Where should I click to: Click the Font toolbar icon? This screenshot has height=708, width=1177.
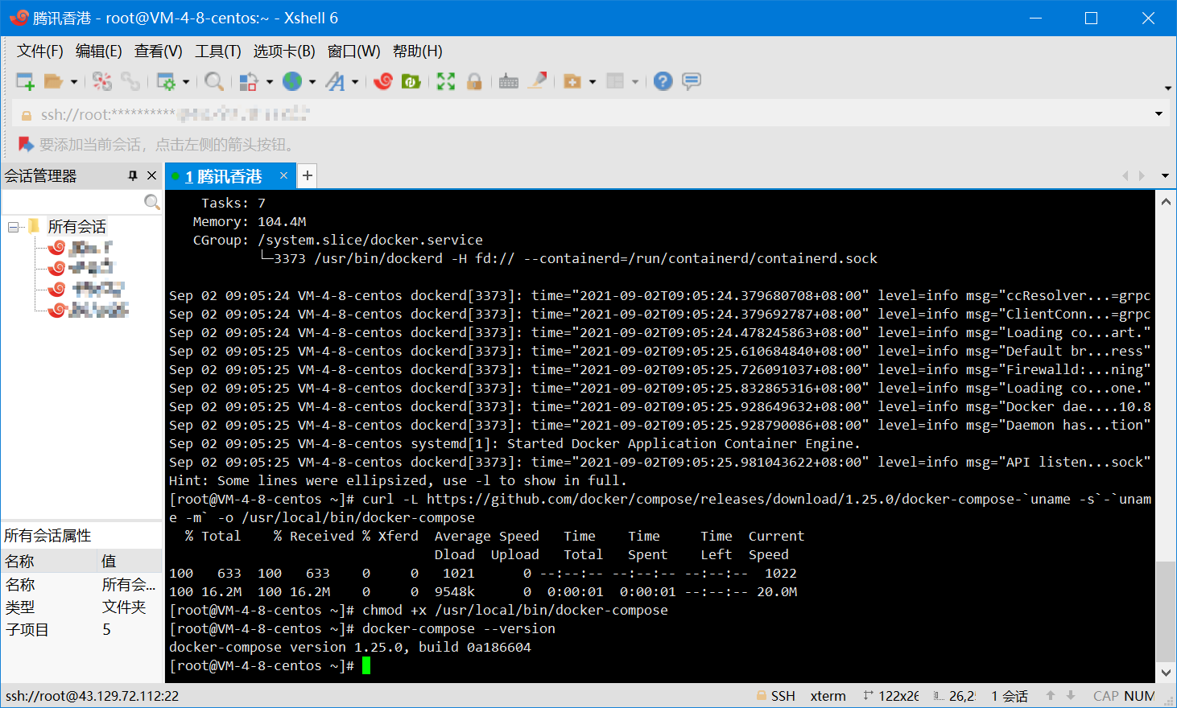[x=335, y=81]
